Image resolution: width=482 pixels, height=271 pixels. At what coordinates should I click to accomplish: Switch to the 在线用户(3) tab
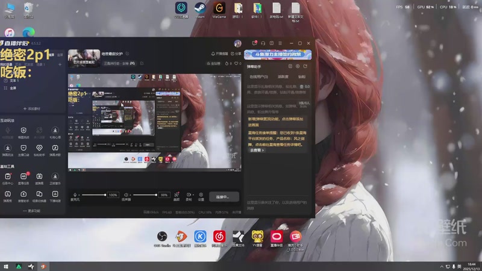[258, 77]
